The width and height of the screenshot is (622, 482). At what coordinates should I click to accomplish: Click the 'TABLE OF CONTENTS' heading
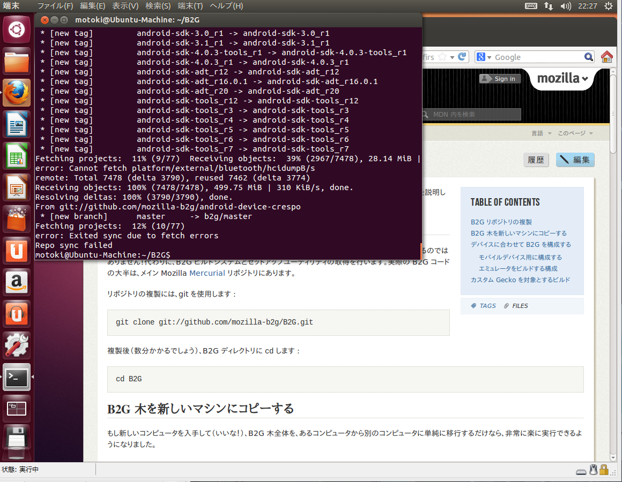[505, 202]
